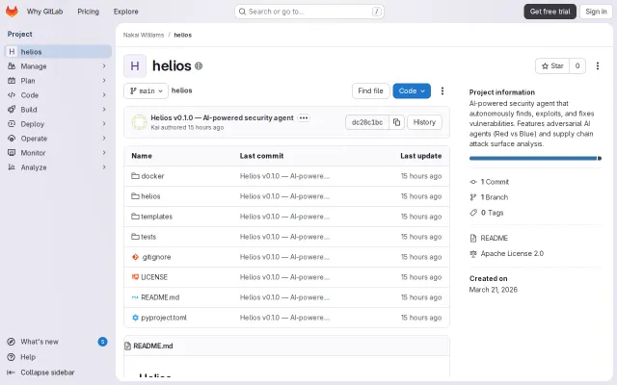Click the H project avatar
The image size is (617, 385).
(135, 66)
